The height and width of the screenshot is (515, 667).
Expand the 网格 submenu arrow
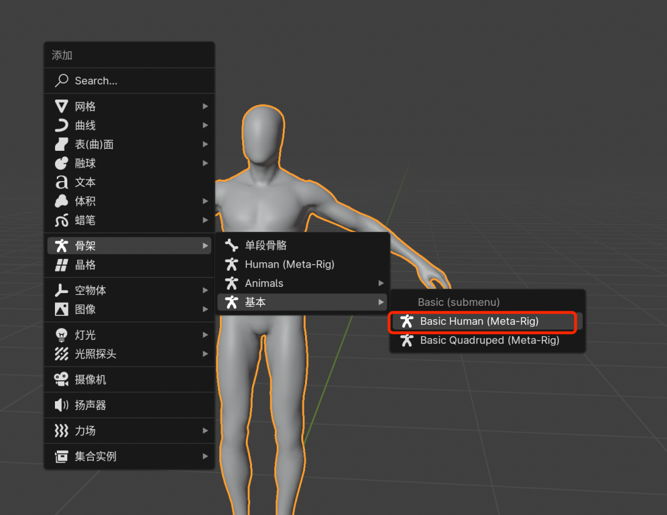tap(206, 106)
